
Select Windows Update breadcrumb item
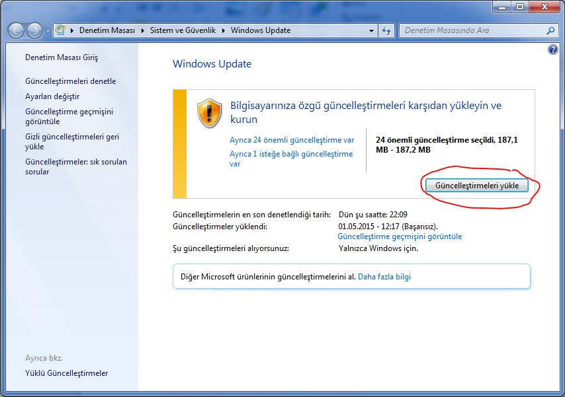[x=261, y=30]
